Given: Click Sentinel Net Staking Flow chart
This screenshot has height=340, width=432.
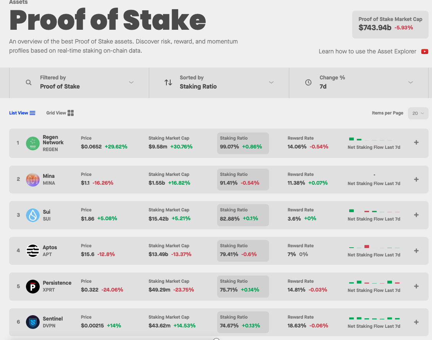Looking at the screenshot, I should pyautogui.click(x=374, y=319).
